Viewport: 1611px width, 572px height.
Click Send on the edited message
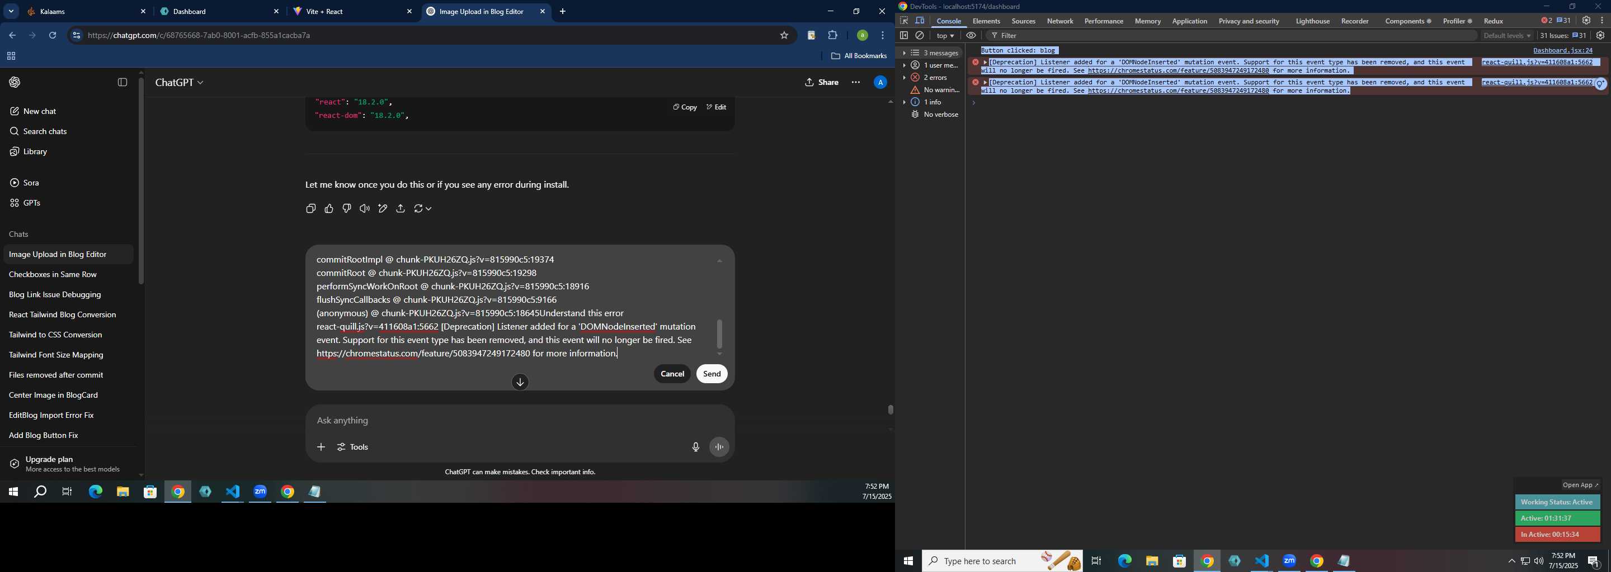click(x=712, y=374)
